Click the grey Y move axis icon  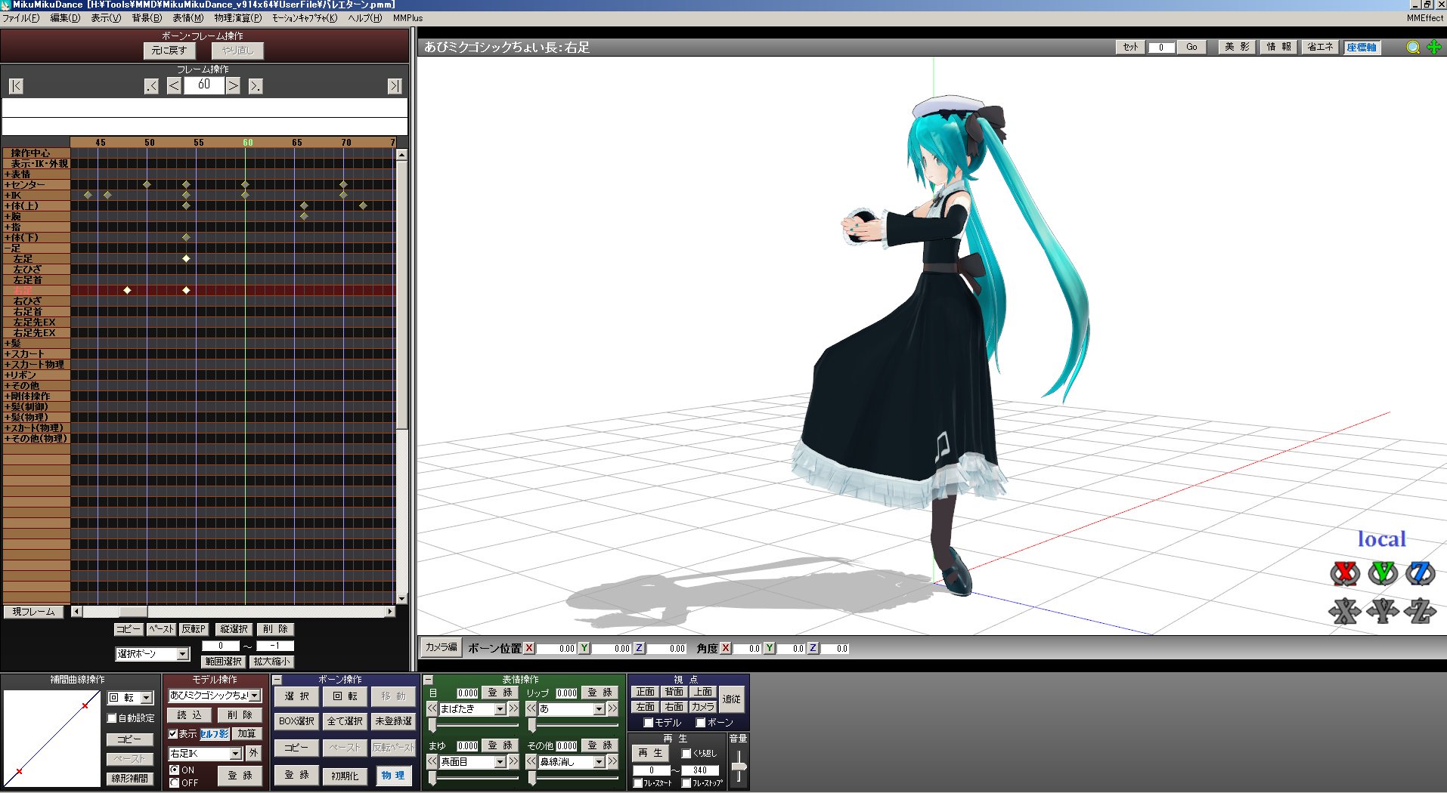coord(1383,611)
